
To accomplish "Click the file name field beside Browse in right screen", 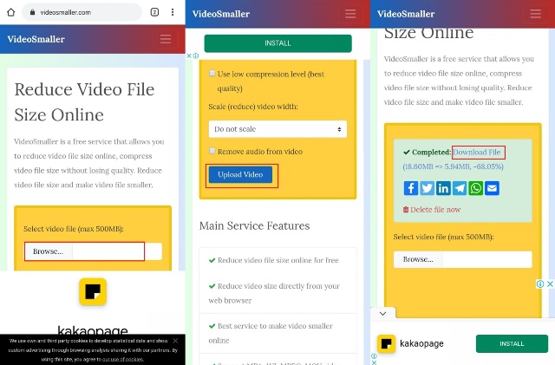I will coord(487,259).
